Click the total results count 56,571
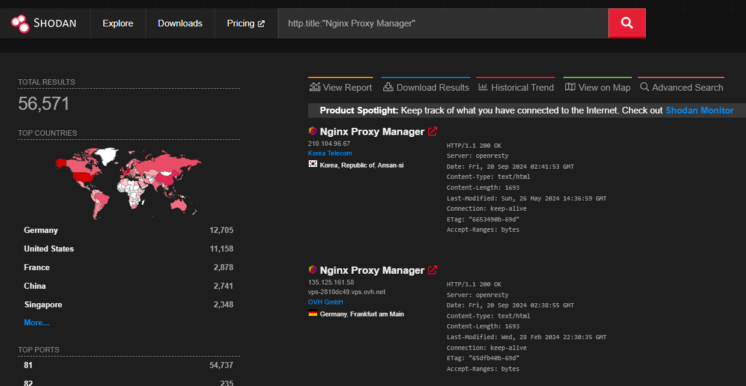The width and height of the screenshot is (746, 386). [44, 104]
